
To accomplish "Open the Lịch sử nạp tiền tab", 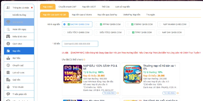I will pyautogui.click(x=123, y=7).
